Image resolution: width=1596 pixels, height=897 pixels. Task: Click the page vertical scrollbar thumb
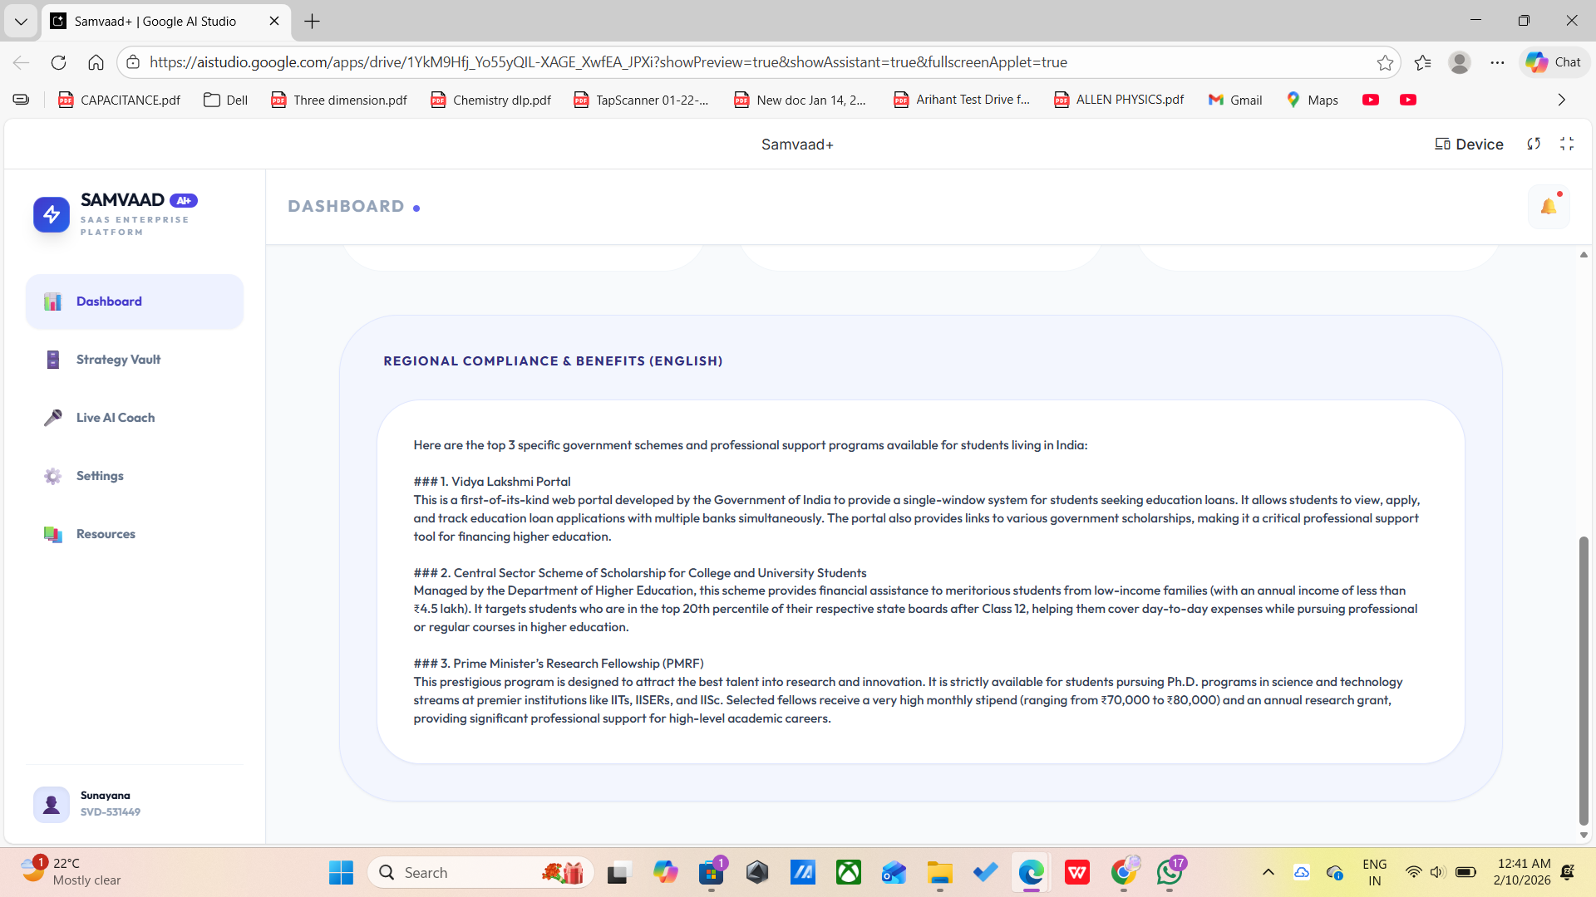tap(1584, 681)
